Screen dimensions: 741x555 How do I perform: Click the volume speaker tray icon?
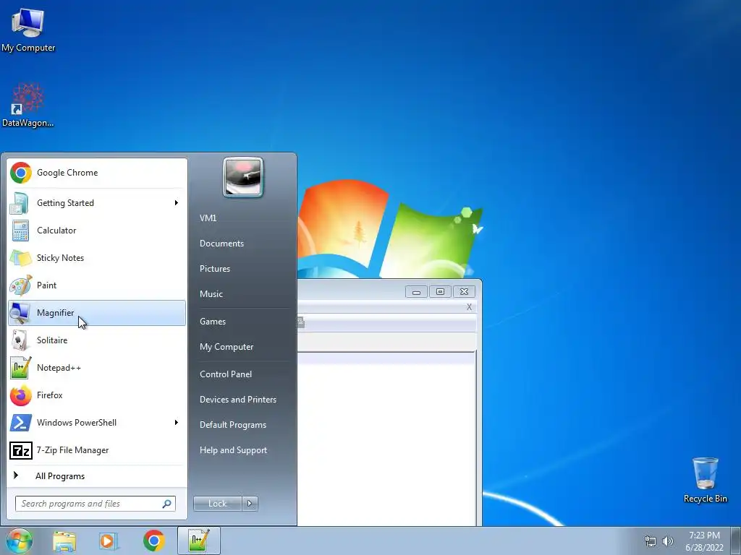pos(668,541)
